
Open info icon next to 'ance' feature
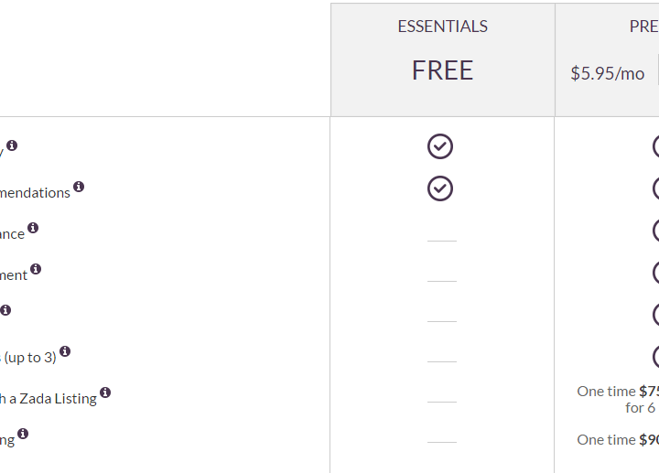click(x=33, y=228)
